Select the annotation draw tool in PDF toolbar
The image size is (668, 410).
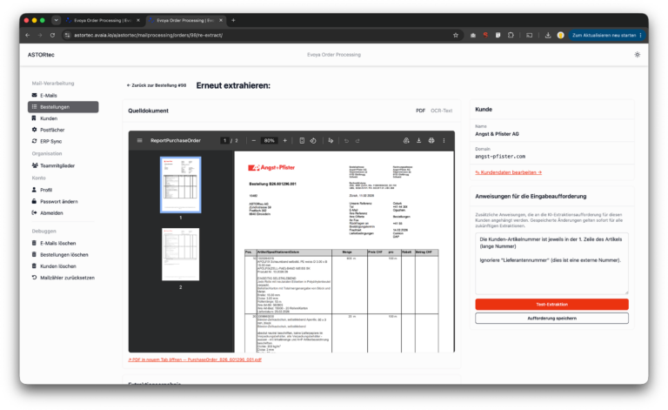tap(331, 141)
